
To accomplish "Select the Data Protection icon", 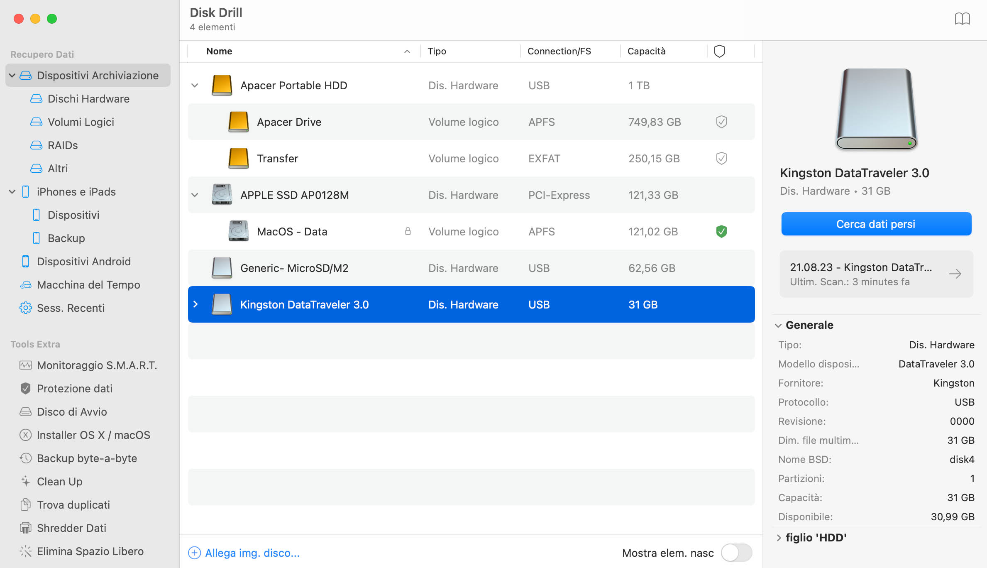I will pyautogui.click(x=24, y=388).
